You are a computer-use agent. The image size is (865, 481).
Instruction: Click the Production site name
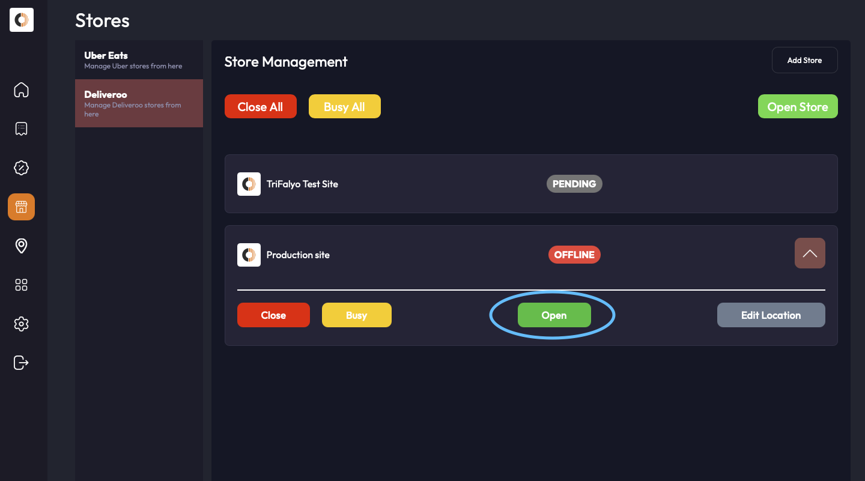click(x=298, y=255)
